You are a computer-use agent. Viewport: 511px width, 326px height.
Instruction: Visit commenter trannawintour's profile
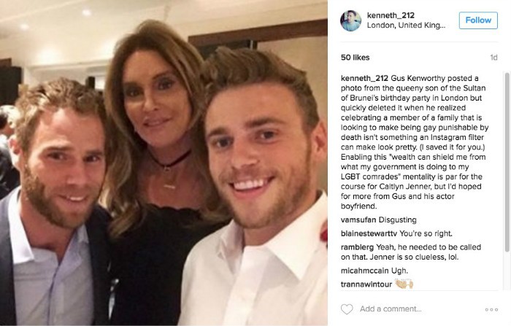[x=366, y=284]
